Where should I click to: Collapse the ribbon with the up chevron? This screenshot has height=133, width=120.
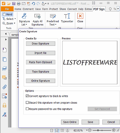(117, 28)
